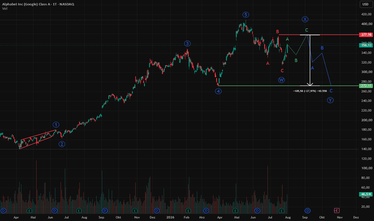This screenshot has width=374, height=221.
Task: Open the pink upcoming earnings E marker
Action: (337, 211)
